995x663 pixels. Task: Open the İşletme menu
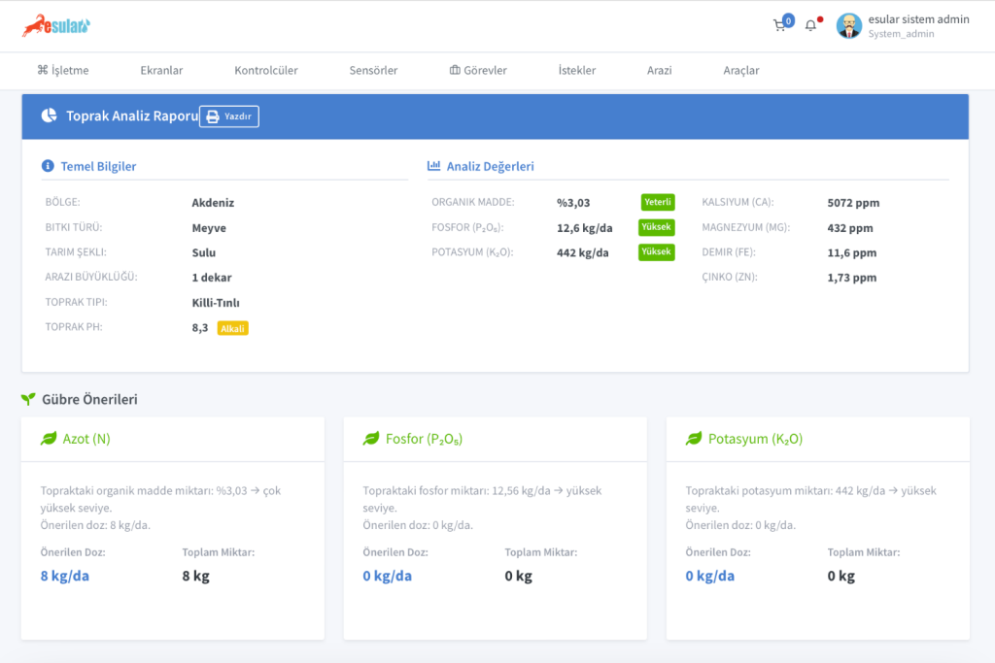[63, 70]
